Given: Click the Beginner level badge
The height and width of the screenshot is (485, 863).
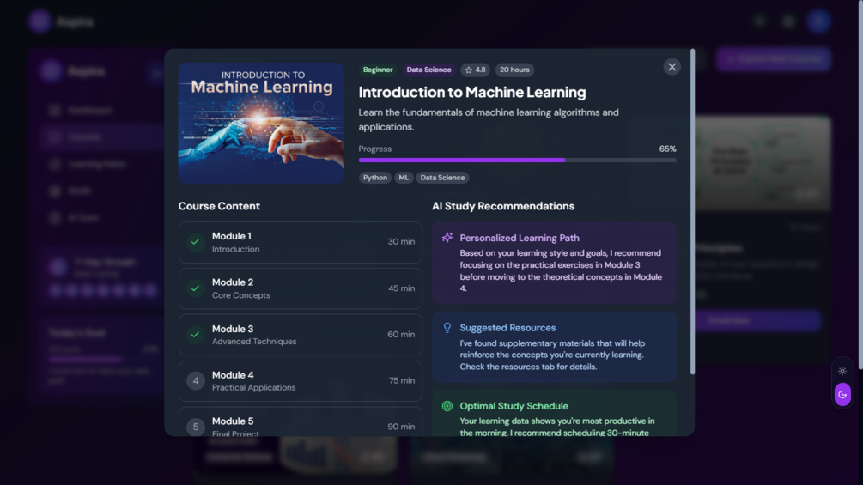Looking at the screenshot, I should pos(378,70).
